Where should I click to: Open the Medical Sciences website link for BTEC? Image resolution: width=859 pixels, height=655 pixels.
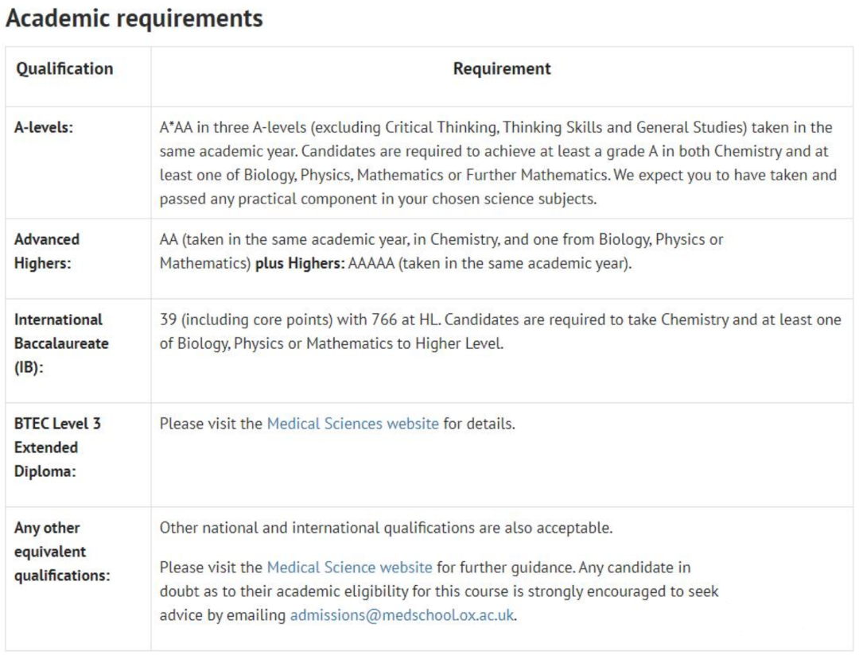[353, 424]
